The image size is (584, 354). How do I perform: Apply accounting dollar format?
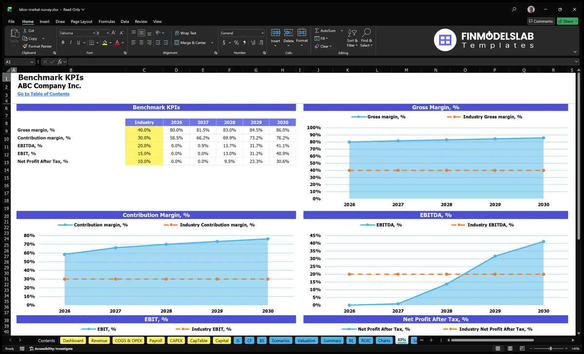tap(224, 43)
